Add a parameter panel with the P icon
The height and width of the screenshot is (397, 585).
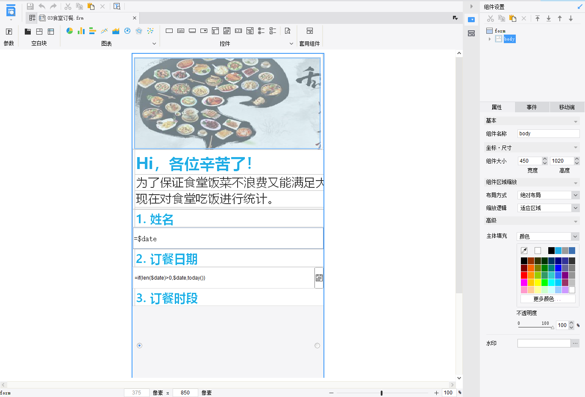click(9, 31)
